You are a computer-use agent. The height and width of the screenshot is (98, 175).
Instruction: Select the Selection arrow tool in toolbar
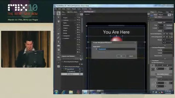tap(59, 17)
